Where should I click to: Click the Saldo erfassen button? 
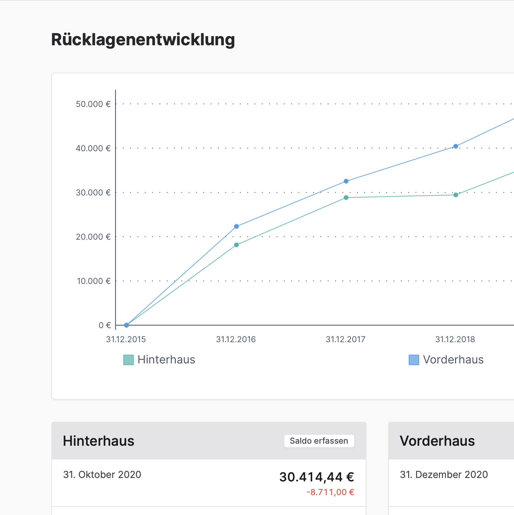[319, 441]
